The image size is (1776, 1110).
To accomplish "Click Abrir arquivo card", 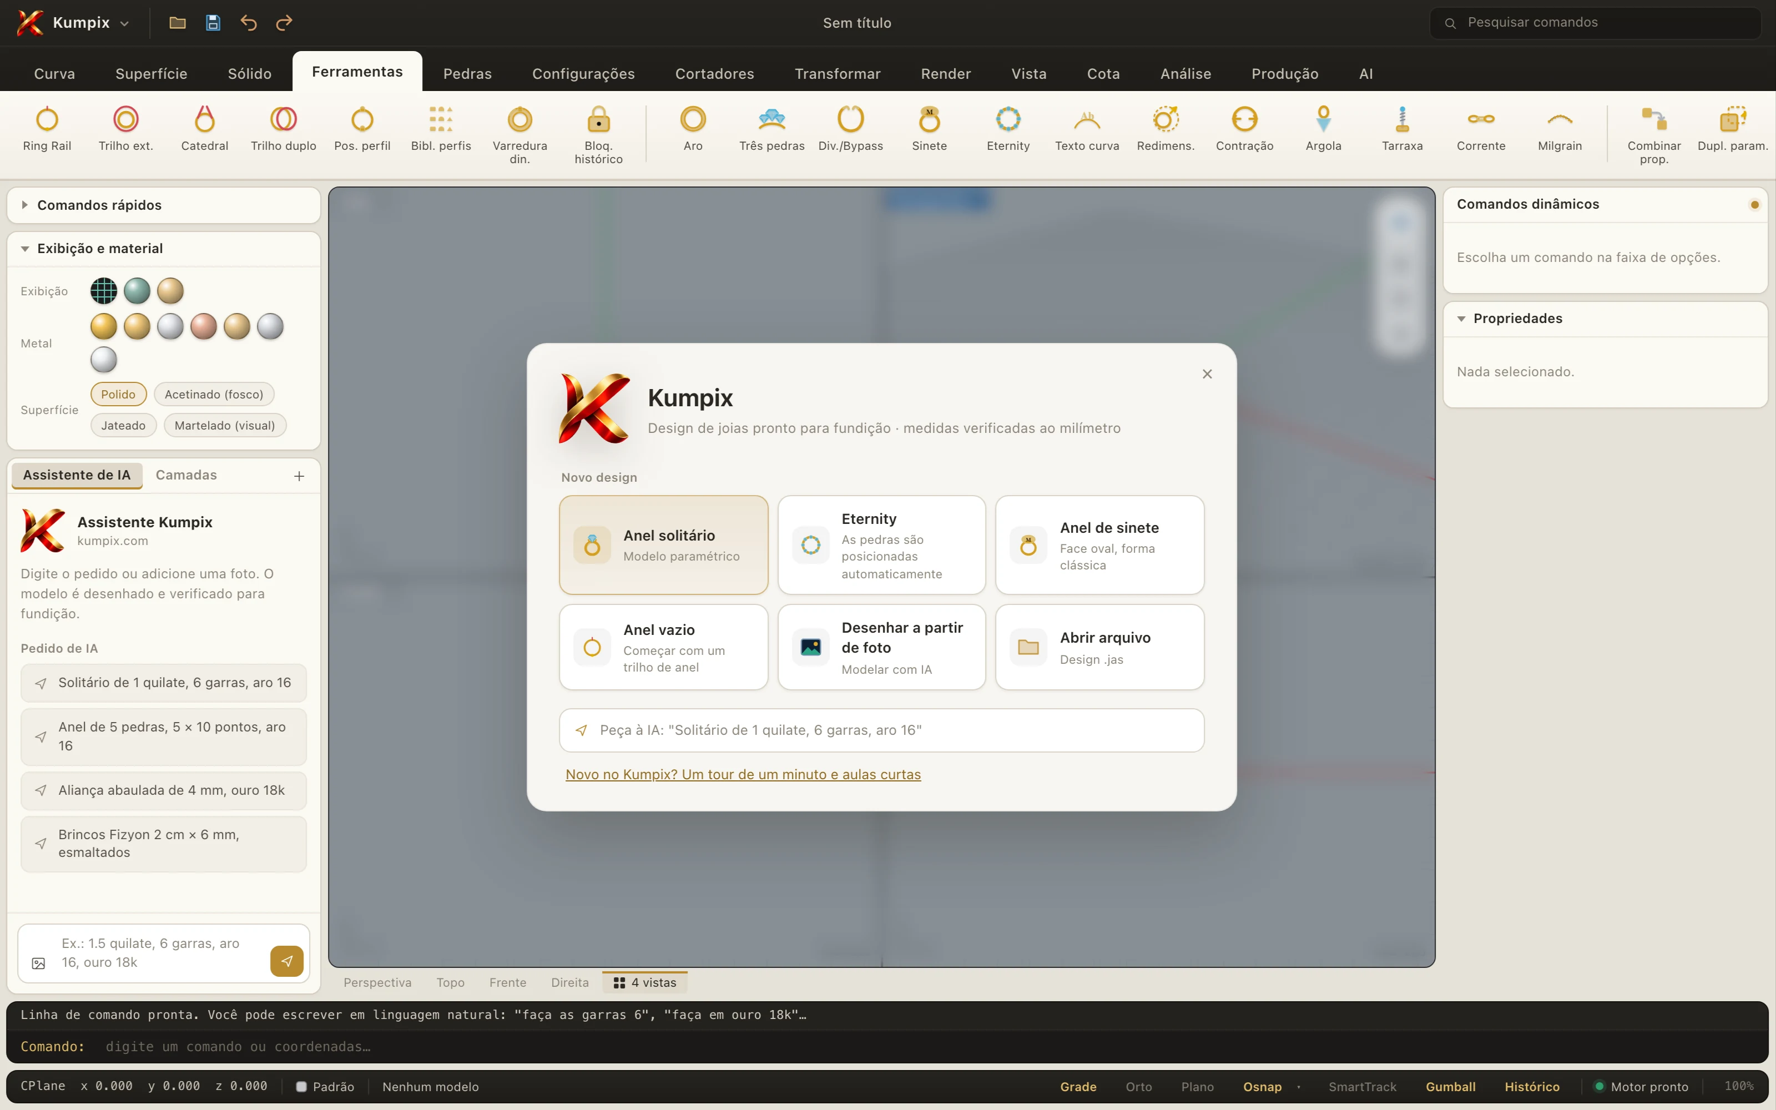I will click(x=1099, y=647).
